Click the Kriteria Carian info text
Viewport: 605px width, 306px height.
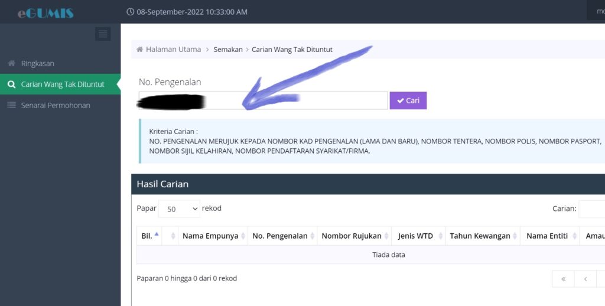375,141
